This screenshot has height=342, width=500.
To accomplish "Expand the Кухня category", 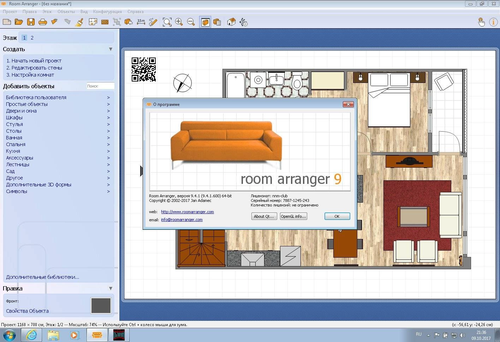I will point(58,151).
